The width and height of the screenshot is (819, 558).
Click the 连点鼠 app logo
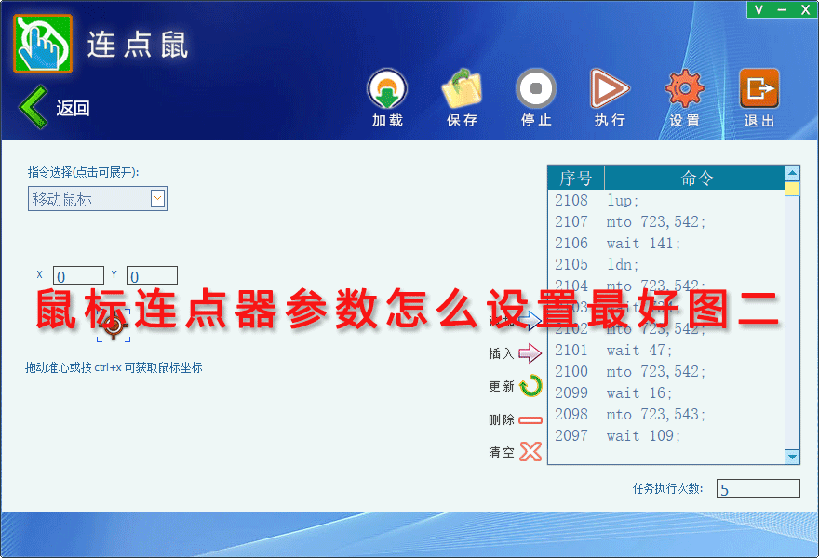(43, 44)
